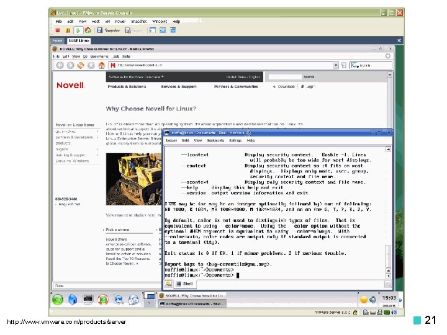
Task: Click the Novell site search text field
Action: point(285,77)
